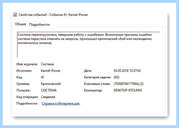Viewport: 179px width, 128px height.
Task: Click the event properties window icon
Action: click(x=15, y=15)
